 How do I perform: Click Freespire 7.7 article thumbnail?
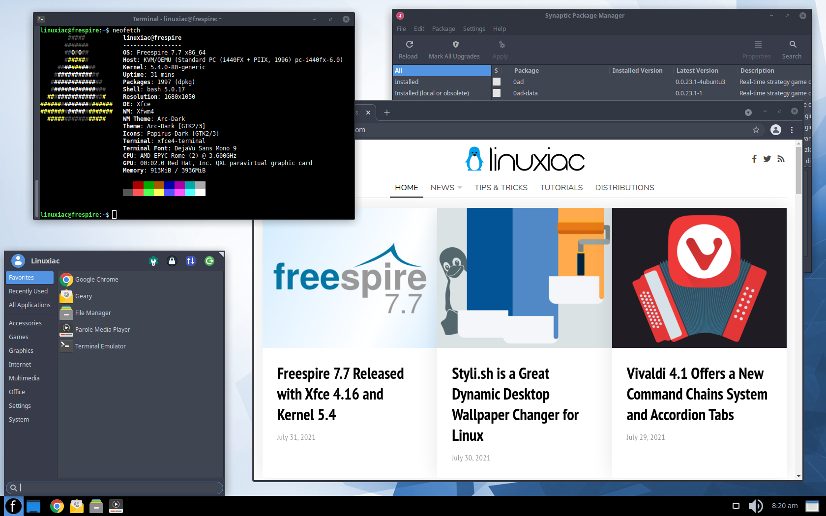350,278
